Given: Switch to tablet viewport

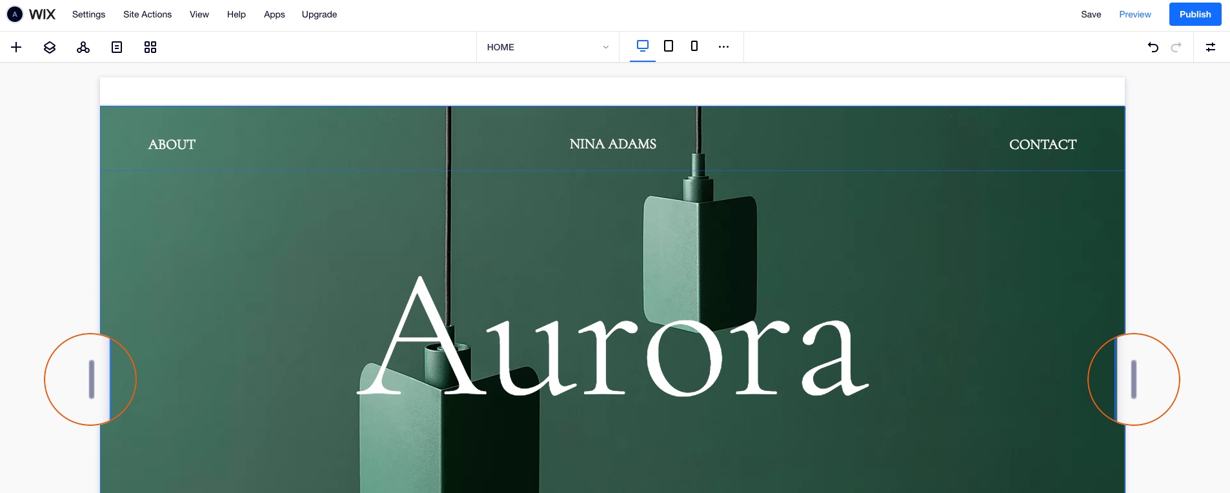Looking at the screenshot, I should [x=669, y=46].
